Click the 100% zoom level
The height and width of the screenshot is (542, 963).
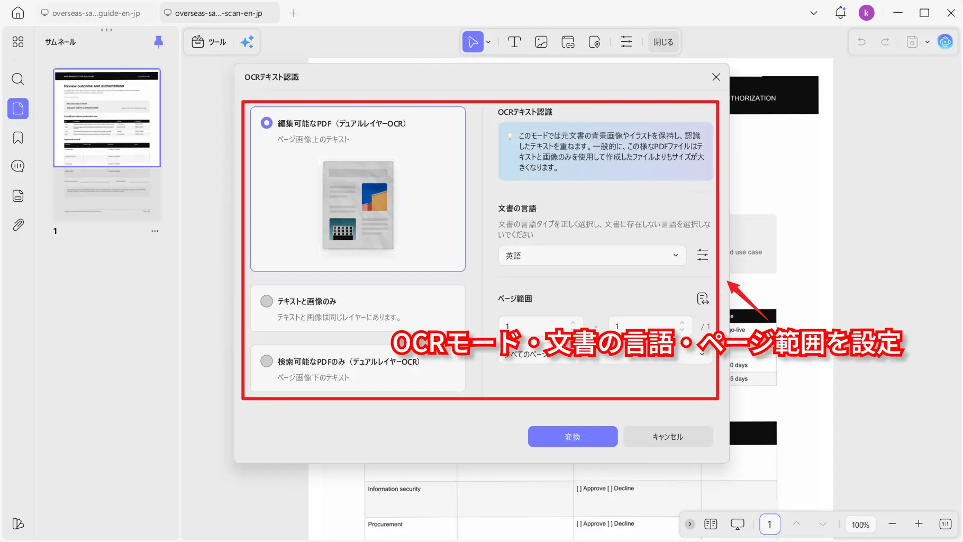click(860, 525)
